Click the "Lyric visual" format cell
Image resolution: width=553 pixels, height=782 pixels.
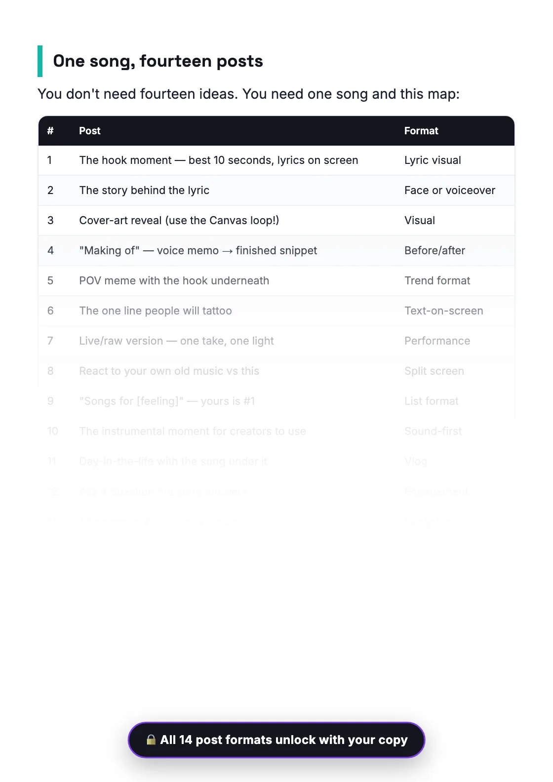tap(433, 160)
